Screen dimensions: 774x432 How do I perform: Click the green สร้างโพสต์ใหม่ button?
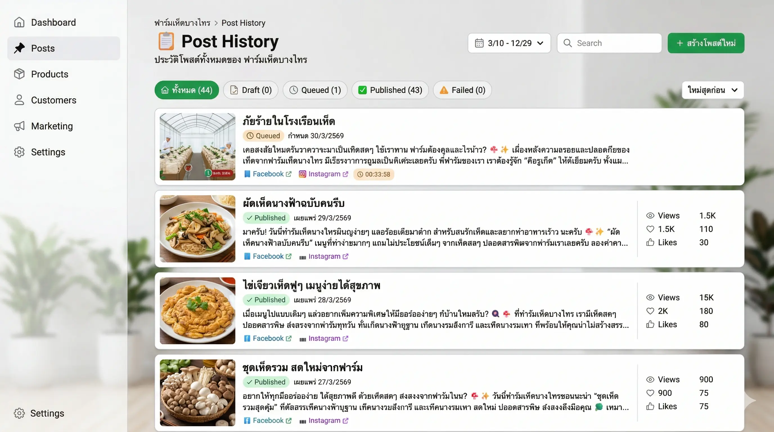tap(706, 43)
